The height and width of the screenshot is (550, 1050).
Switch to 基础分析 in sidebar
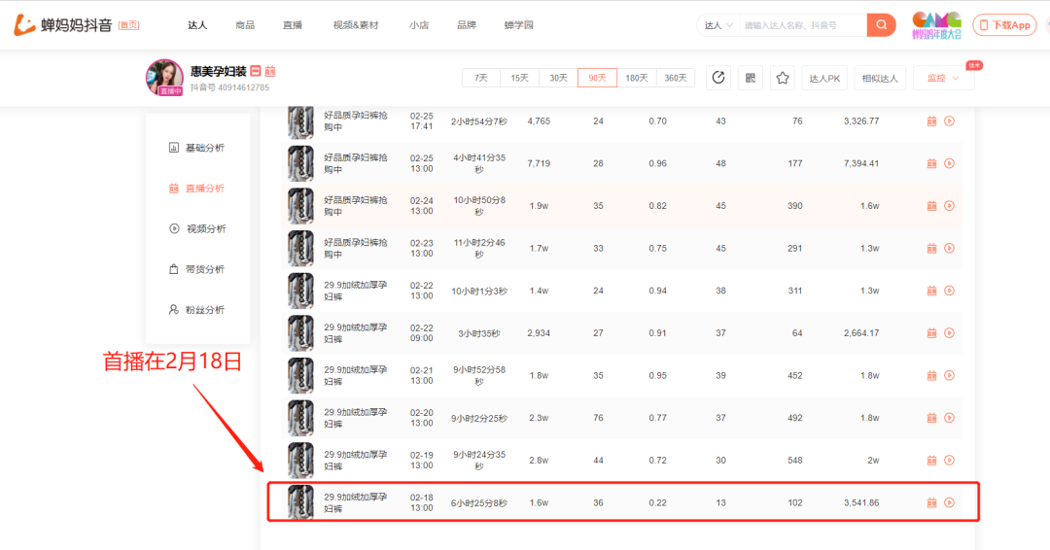tap(196, 148)
